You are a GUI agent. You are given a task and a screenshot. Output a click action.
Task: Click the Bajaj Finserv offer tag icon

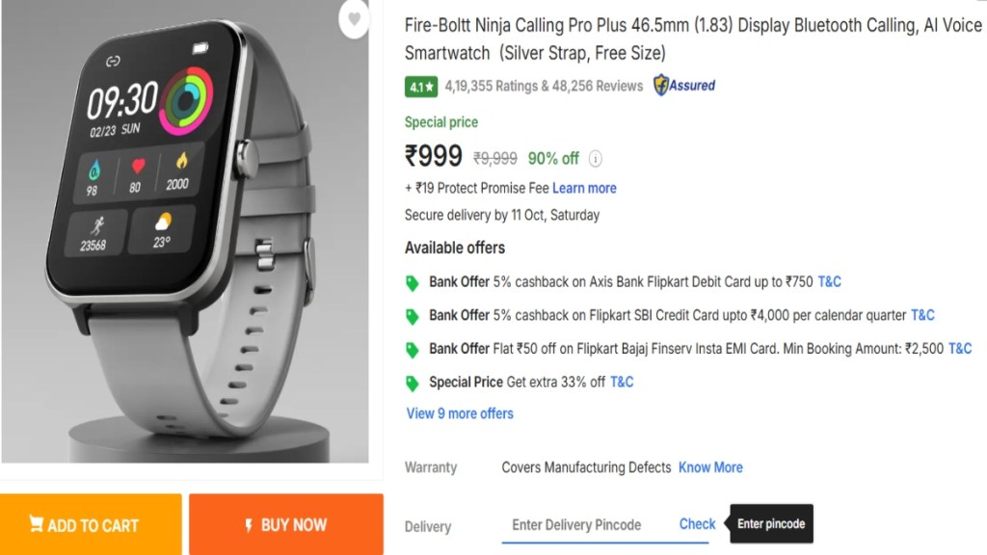[x=413, y=349]
